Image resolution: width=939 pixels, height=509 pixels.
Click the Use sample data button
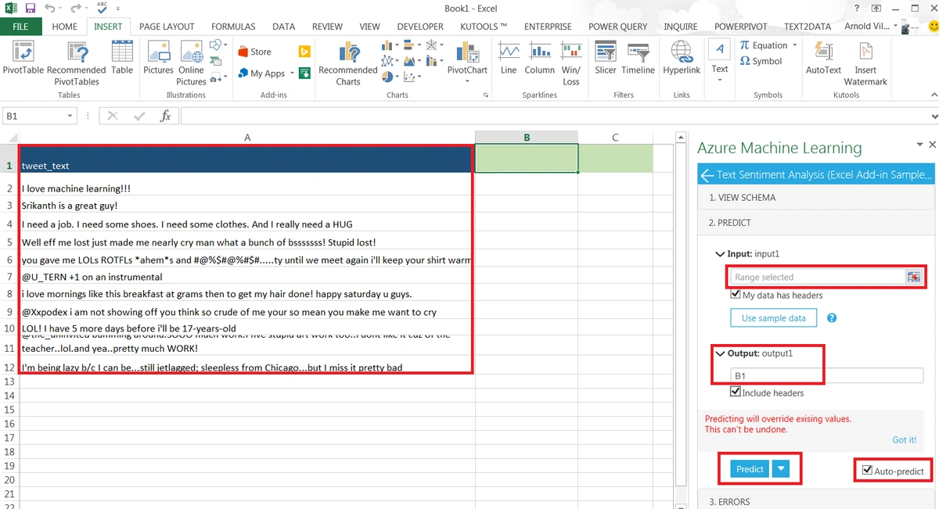pos(773,318)
